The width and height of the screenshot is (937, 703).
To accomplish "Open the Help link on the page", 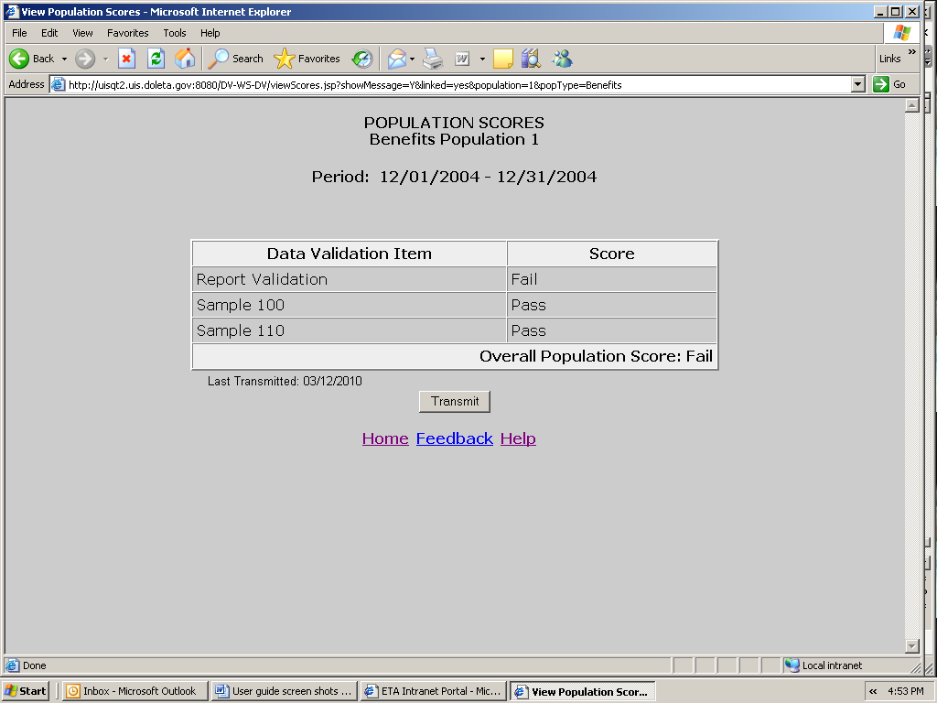I will 518,438.
